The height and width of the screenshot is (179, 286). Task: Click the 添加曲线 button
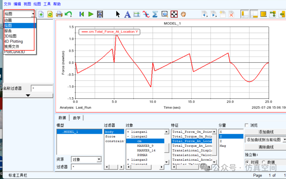[x=266, y=132]
